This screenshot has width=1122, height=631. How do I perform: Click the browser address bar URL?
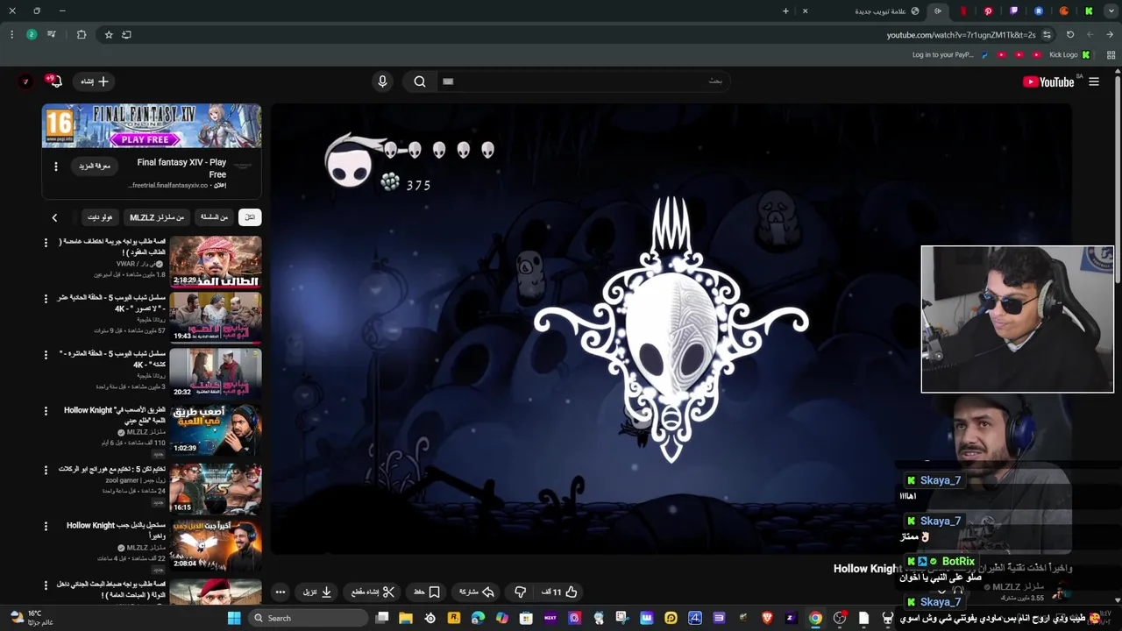(961, 35)
